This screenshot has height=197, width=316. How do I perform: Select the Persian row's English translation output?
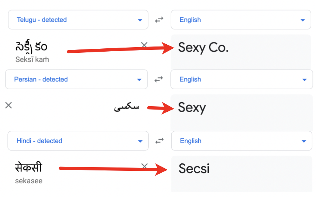(x=192, y=108)
